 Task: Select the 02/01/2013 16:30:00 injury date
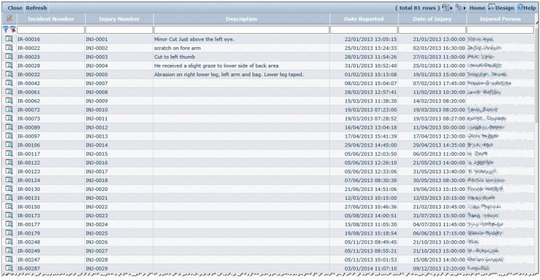point(439,48)
